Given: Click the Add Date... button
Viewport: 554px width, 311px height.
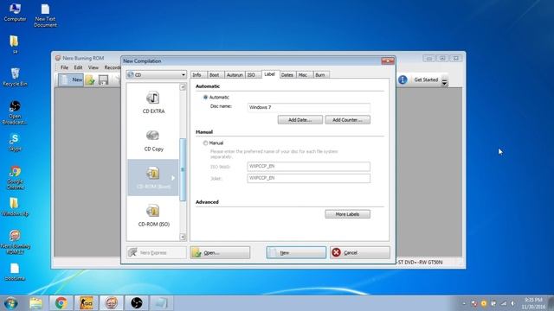Looking at the screenshot, I should point(300,120).
